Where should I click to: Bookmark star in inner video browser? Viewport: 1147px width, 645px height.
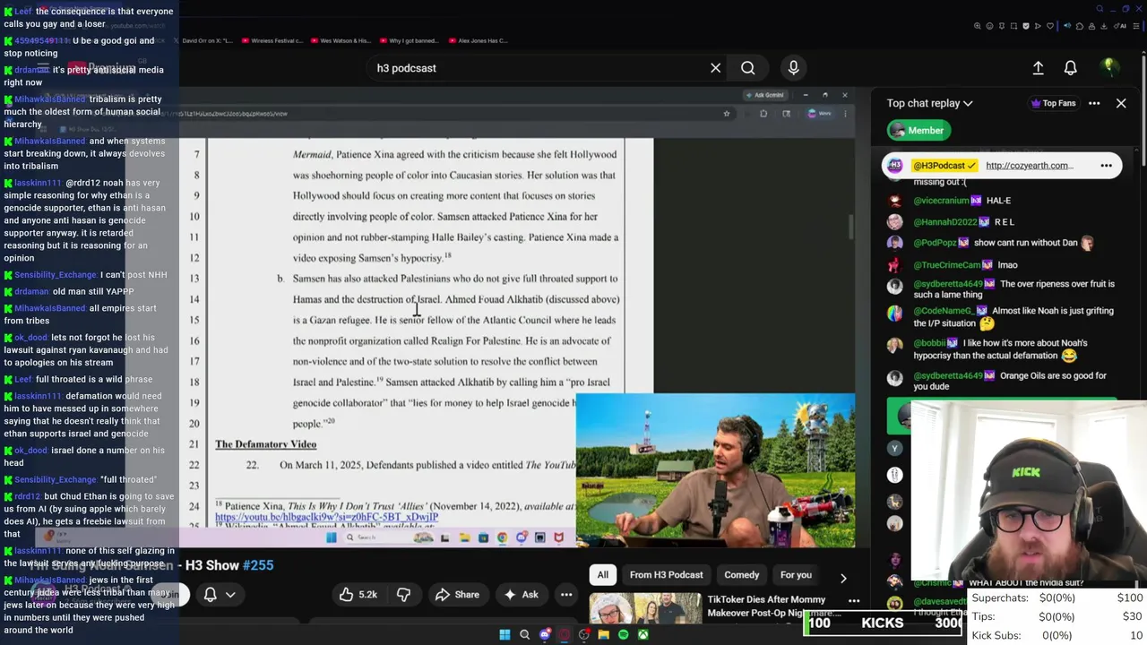tap(726, 114)
